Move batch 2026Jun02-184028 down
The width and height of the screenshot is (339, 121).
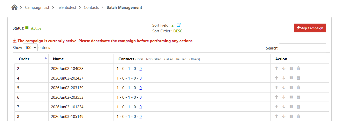(284, 68)
